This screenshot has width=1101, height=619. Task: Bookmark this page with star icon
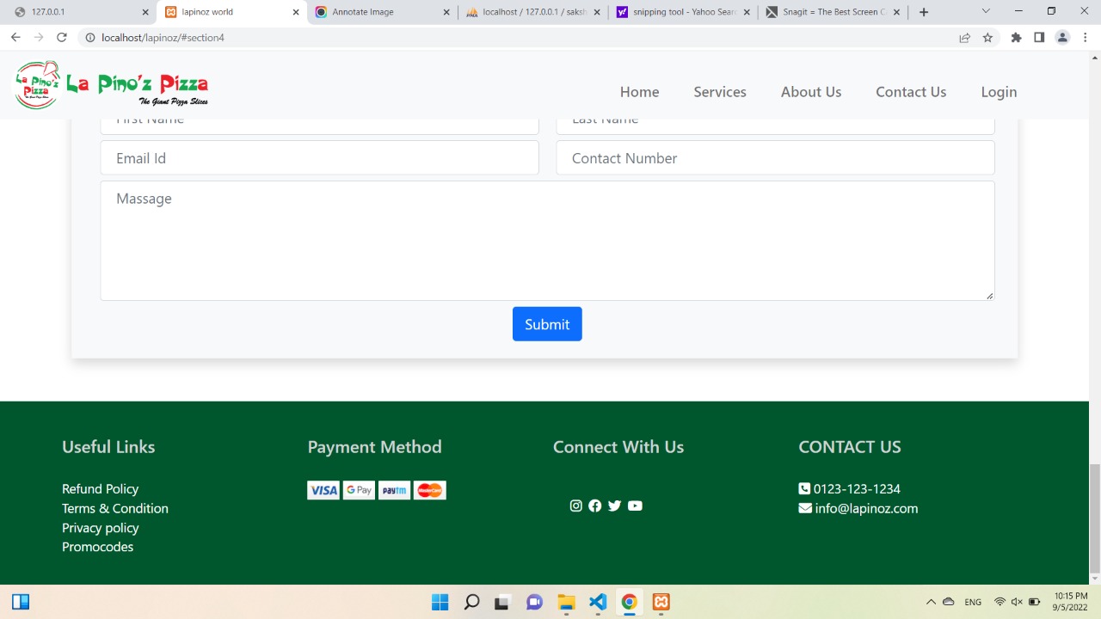(x=987, y=37)
